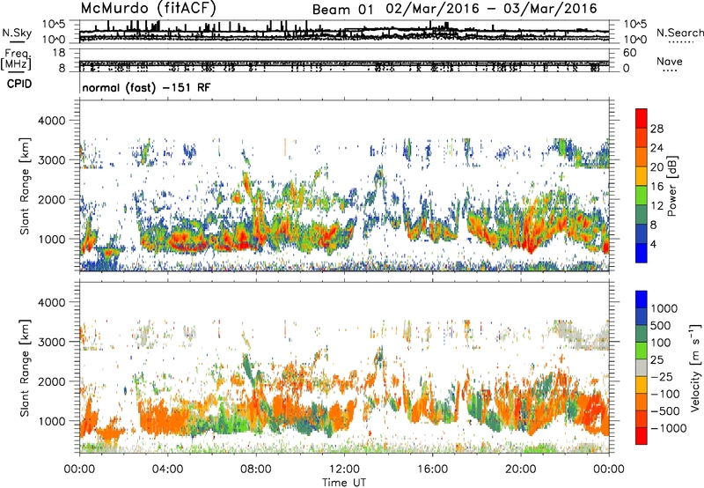Viewport: 704px width, 488px height.
Task: Click the '500' velocity scale value
Action: (660, 326)
